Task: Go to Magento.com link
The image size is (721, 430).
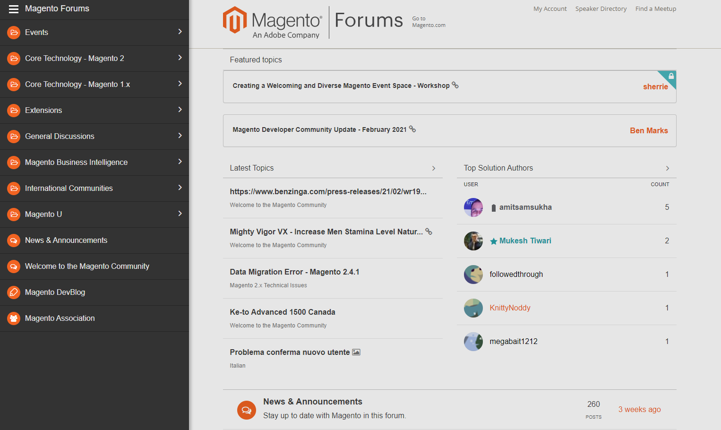Action: pos(429,22)
